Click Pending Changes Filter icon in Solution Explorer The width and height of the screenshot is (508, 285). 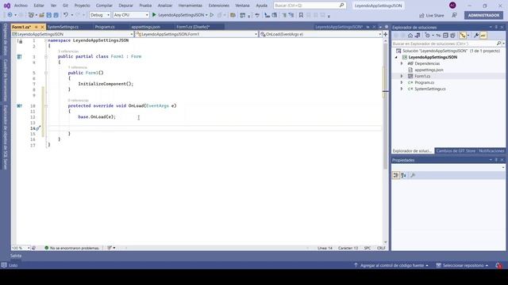click(x=428, y=36)
